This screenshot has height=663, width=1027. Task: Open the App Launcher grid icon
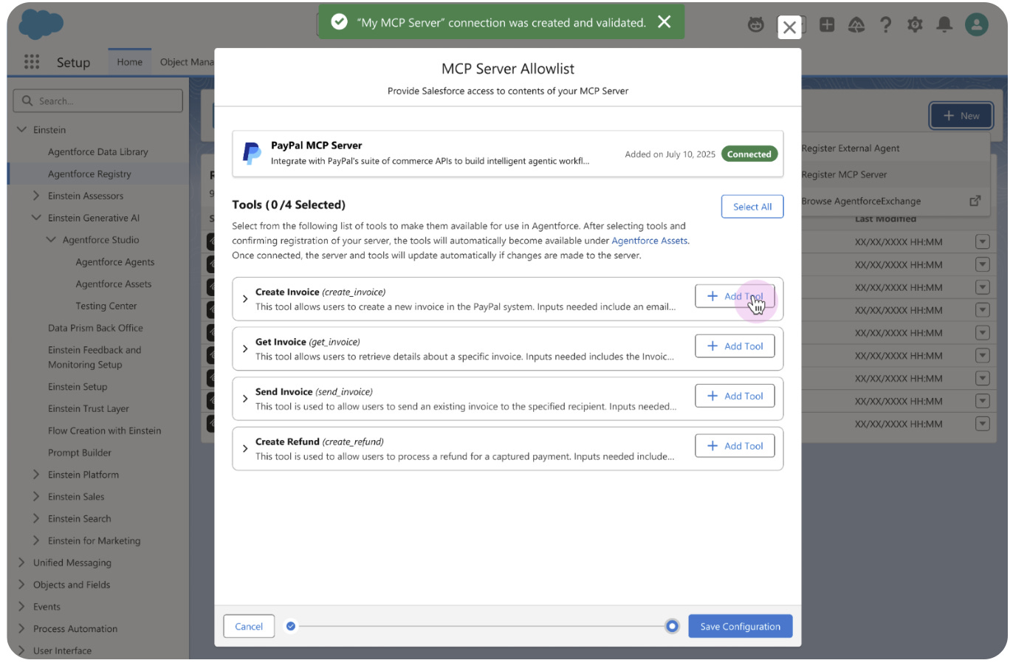32,62
